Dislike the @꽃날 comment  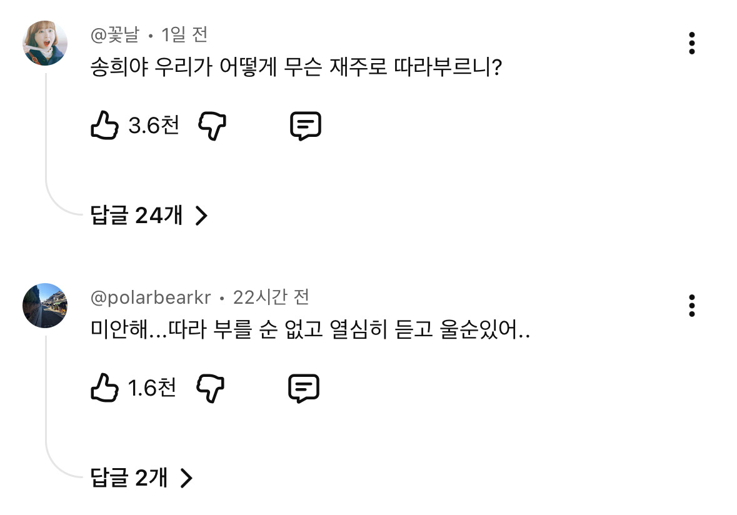pyautogui.click(x=212, y=126)
